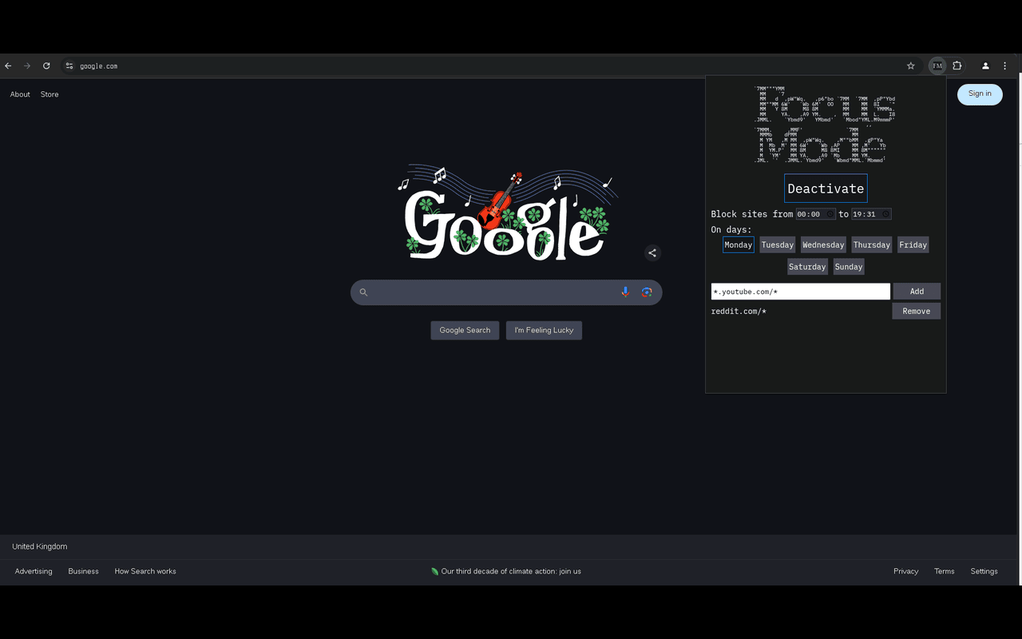Search by image with Google Lens
The width and height of the screenshot is (1022, 639).
(647, 292)
